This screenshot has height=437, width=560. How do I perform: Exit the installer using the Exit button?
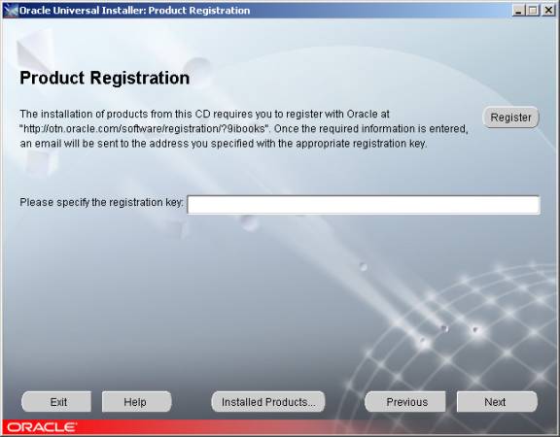56,402
